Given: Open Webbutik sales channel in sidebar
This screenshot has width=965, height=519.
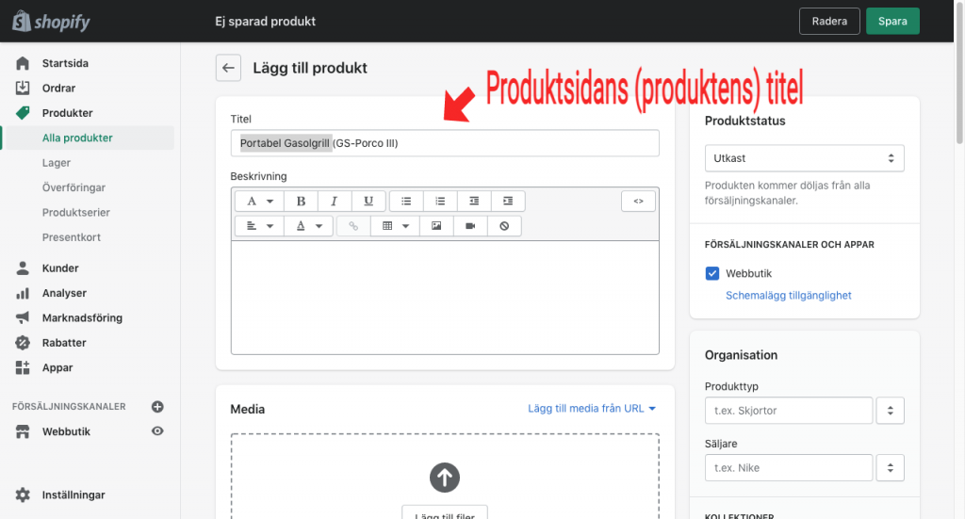Looking at the screenshot, I should pyautogui.click(x=66, y=431).
